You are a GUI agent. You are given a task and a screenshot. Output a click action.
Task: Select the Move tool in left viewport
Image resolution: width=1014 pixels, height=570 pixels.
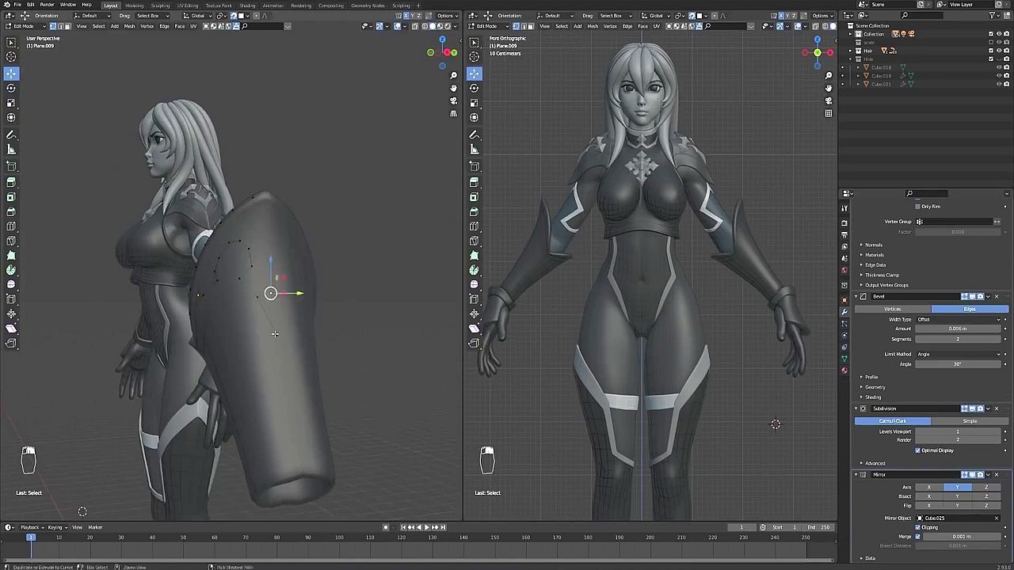tap(11, 73)
